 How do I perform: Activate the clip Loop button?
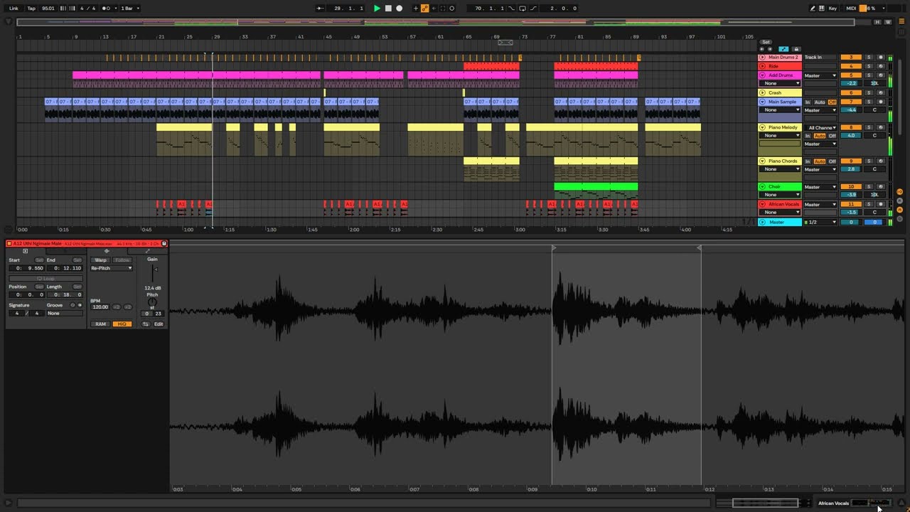coord(46,278)
